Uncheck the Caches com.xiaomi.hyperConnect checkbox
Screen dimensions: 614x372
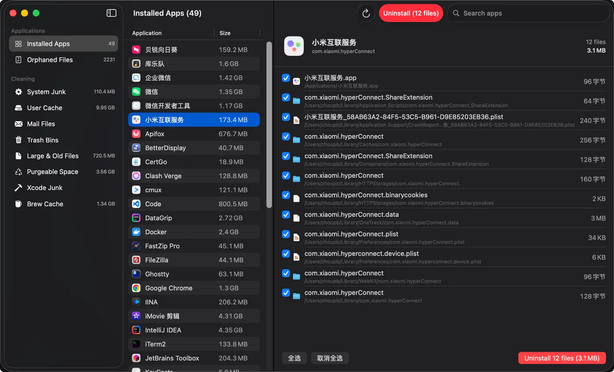[286, 136]
